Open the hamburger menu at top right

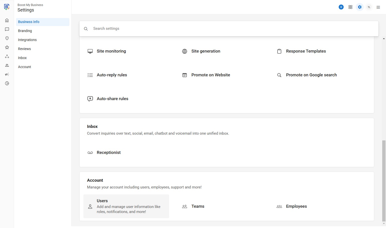(378, 7)
